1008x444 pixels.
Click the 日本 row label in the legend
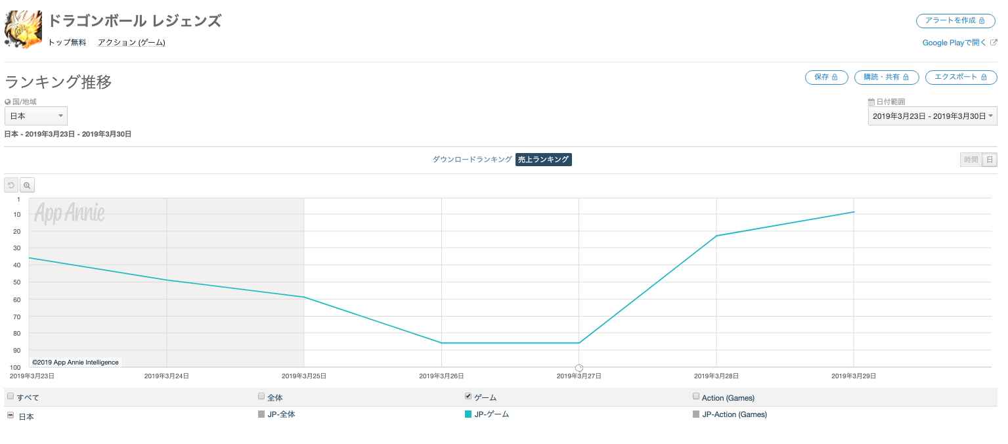26,416
